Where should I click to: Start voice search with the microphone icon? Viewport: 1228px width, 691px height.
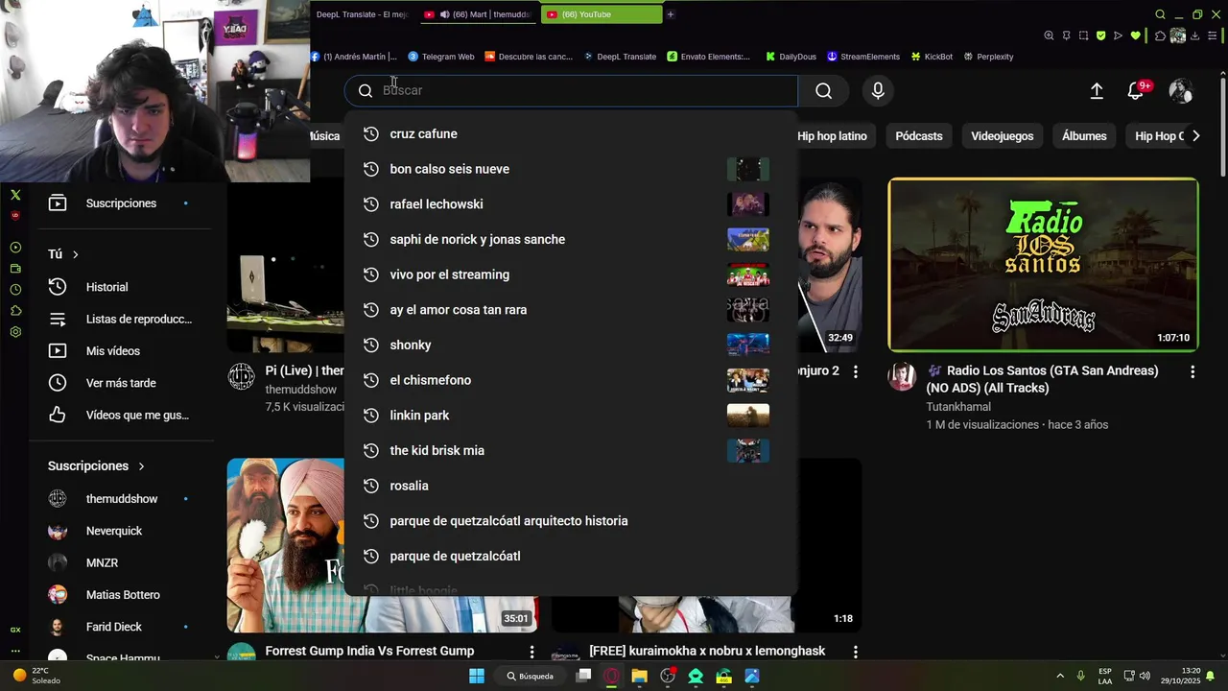[x=878, y=90]
